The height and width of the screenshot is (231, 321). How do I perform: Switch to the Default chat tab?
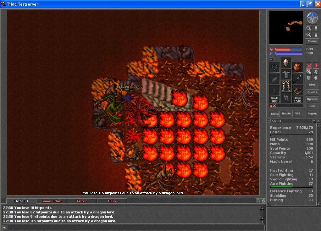click(x=21, y=201)
